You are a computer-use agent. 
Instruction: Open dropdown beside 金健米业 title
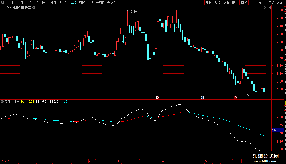point(34,8)
